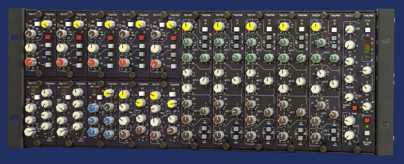Screen dimensions: 404x164
Task: Adjust the blue RNG knob on the TM116
Action: click(x=93, y=108)
